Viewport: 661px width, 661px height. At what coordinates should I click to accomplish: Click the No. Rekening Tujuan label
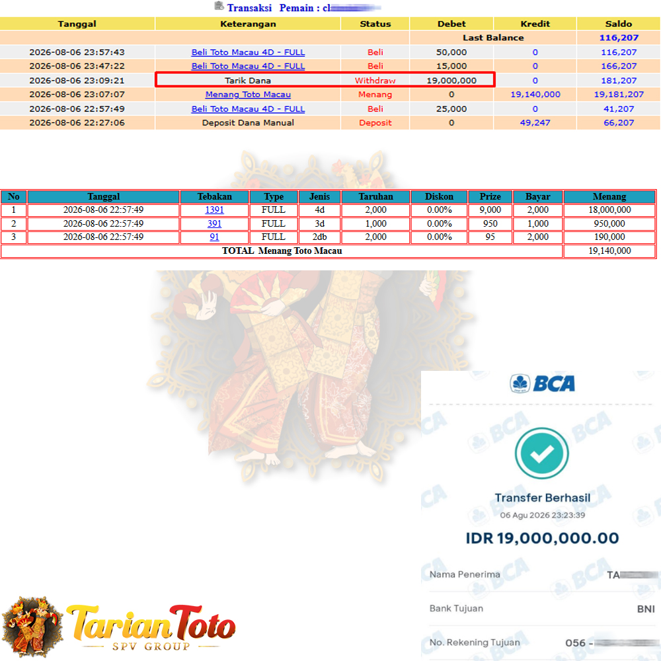[x=475, y=642]
